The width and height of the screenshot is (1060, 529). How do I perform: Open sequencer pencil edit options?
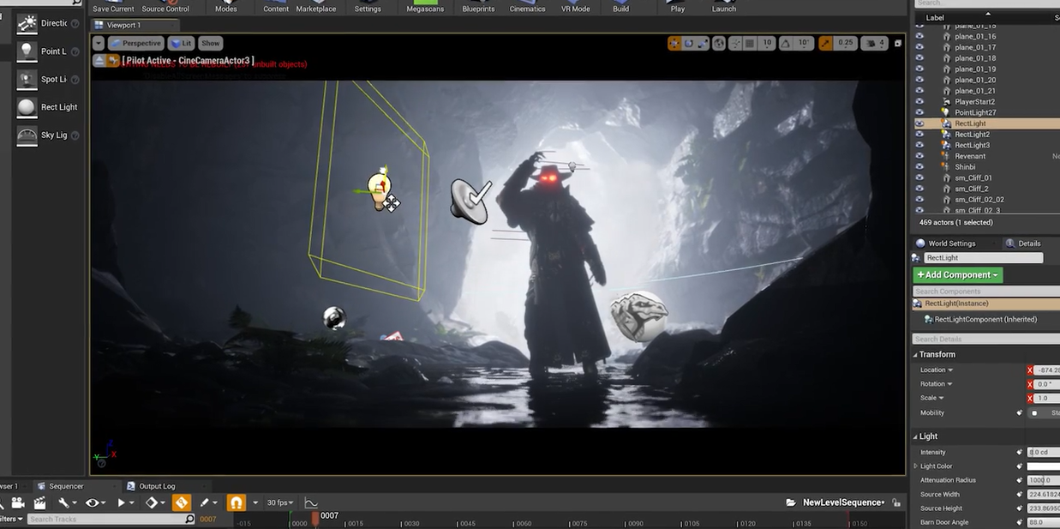tap(208, 502)
